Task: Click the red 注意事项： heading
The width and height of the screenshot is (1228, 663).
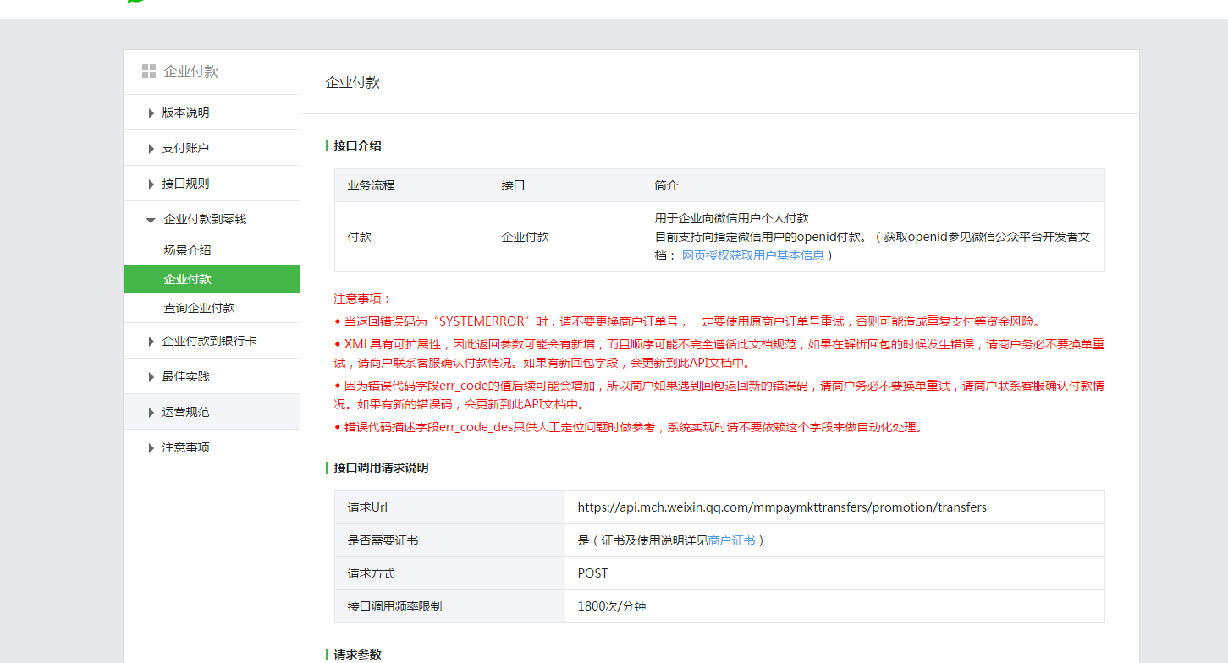Action: point(363,299)
